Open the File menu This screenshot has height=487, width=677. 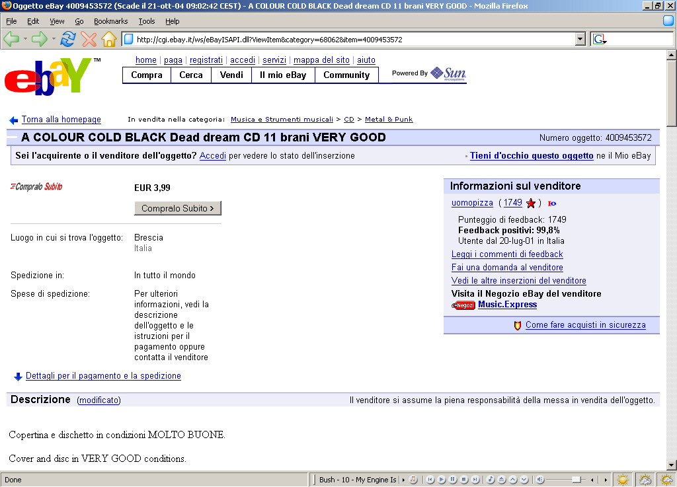(11, 21)
